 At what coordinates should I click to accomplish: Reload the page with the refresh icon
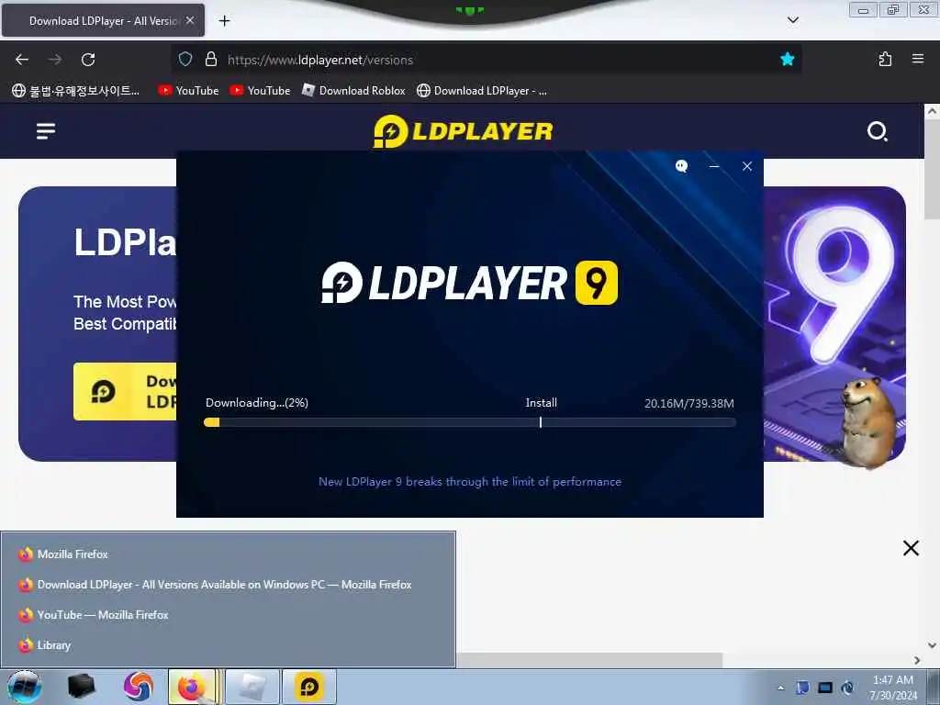click(88, 60)
